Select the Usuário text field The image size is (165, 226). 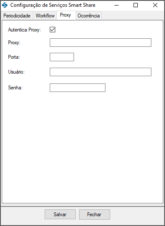[100, 72]
